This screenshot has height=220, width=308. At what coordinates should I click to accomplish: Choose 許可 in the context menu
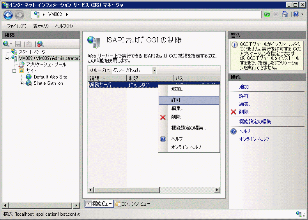pos(189,100)
